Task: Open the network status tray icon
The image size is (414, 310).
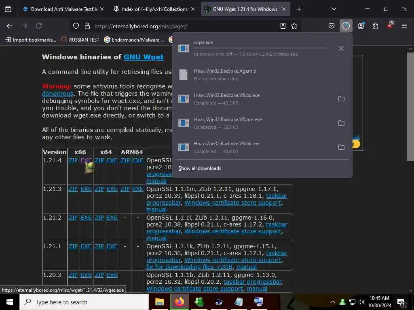Action: pos(352,302)
